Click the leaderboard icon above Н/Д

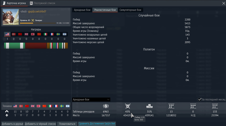193,106
